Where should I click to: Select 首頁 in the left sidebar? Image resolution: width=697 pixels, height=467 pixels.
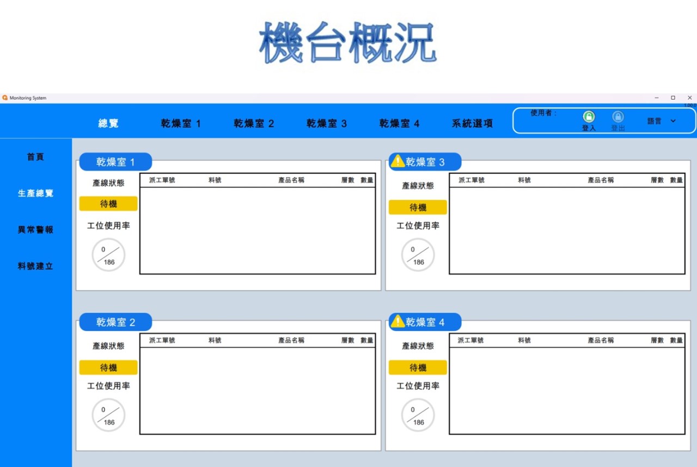pos(35,157)
